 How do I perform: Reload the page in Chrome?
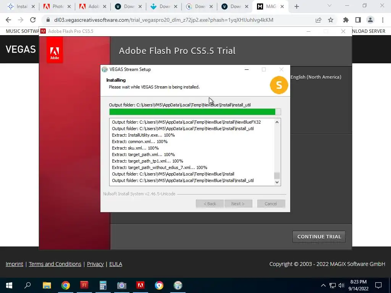coord(33,20)
